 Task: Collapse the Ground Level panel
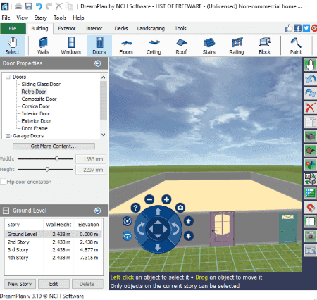[x=6, y=211]
